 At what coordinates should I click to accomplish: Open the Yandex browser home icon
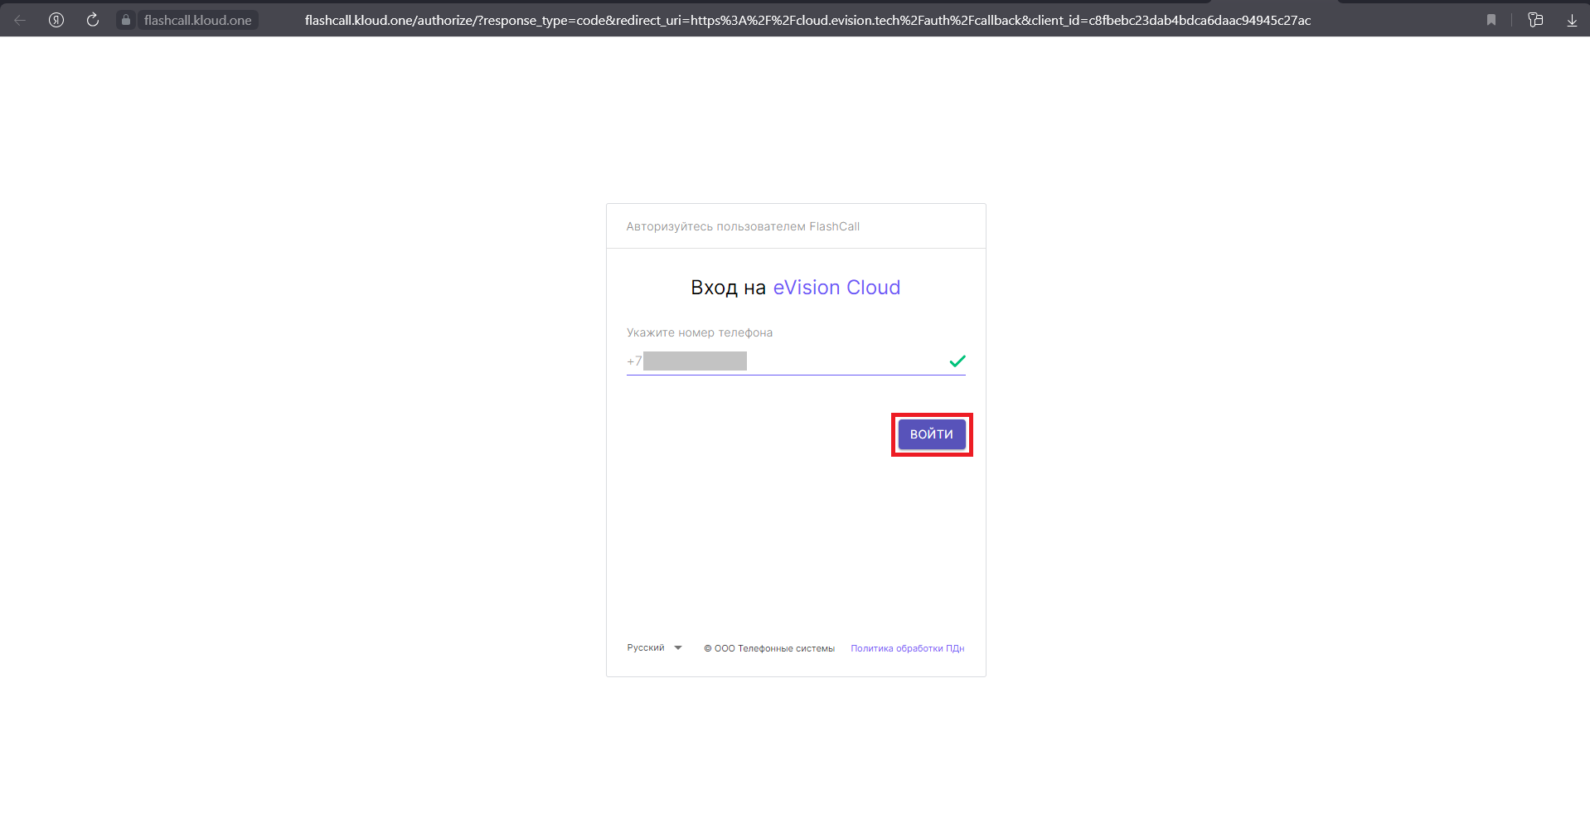56,20
